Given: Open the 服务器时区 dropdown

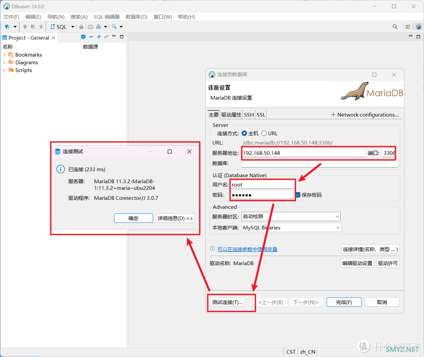Looking at the screenshot, I should pyautogui.click(x=291, y=217).
